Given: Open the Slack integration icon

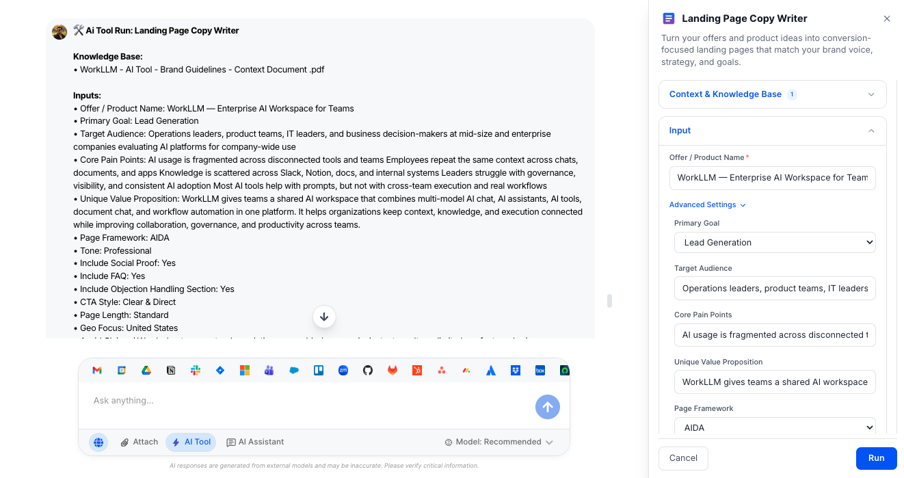Looking at the screenshot, I should pos(196,370).
